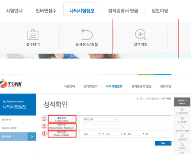The image size is (195, 156).
Task: Click the home icon in the breadcrumb
Action: pyautogui.click(x=138, y=99)
